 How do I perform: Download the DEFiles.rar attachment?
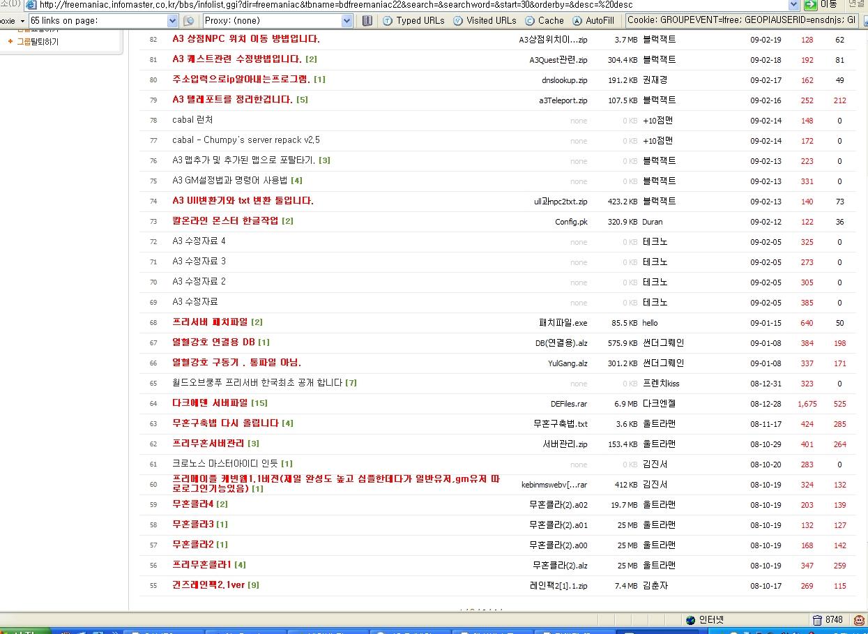click(568, 404)
